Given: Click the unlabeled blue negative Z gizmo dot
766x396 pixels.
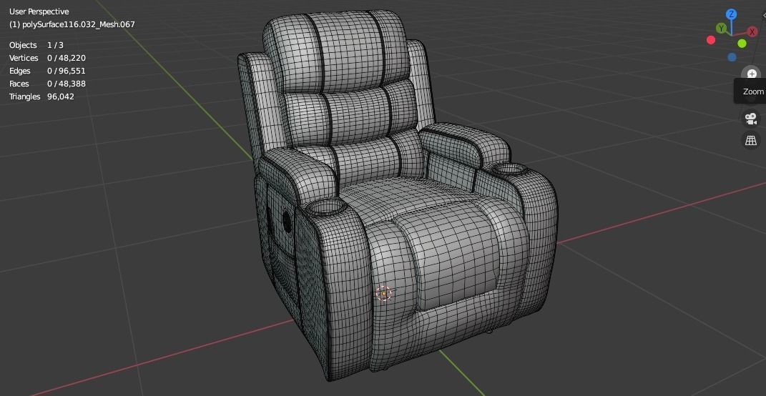Looking at the screenshot, I should tap(732, 57).
